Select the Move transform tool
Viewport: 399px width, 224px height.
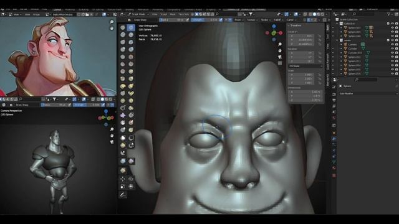coord(123,179)
